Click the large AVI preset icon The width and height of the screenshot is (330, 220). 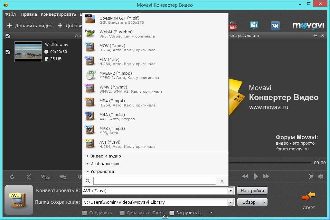coord(19,200)
